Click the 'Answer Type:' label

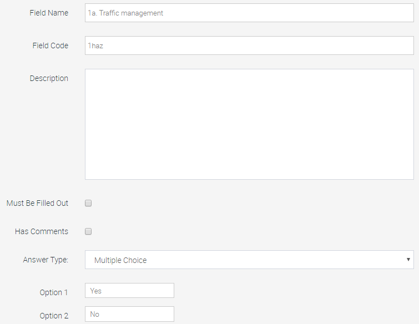[x=46, y=260]
